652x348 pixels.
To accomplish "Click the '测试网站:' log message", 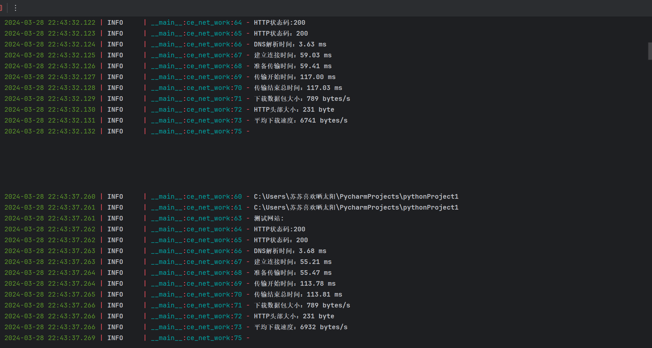I will (269, 218).
